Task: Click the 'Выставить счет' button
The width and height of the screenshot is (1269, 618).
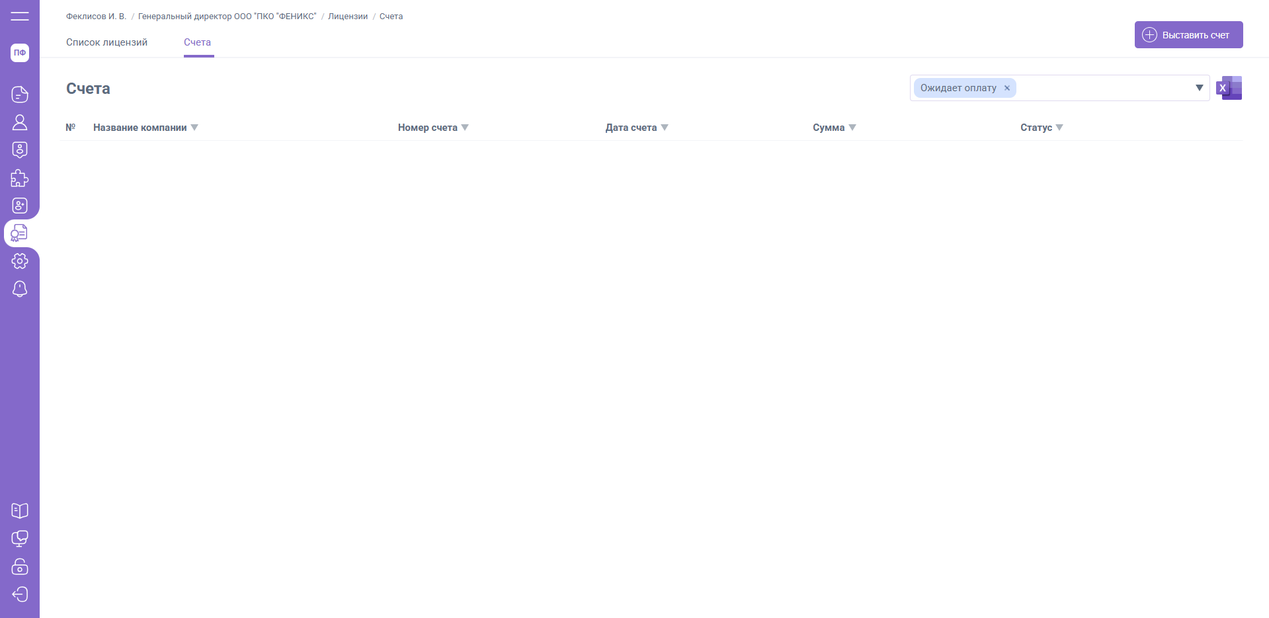Action: pyautogui.click(x=1188, y=35)
